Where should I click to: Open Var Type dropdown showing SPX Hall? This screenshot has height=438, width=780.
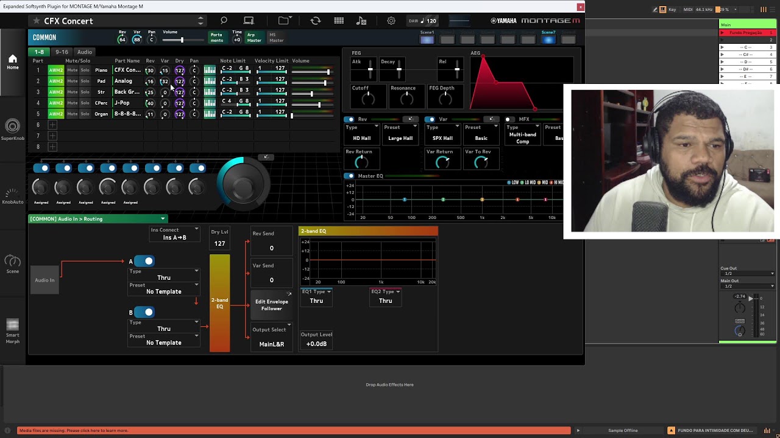tap(442, 133)
